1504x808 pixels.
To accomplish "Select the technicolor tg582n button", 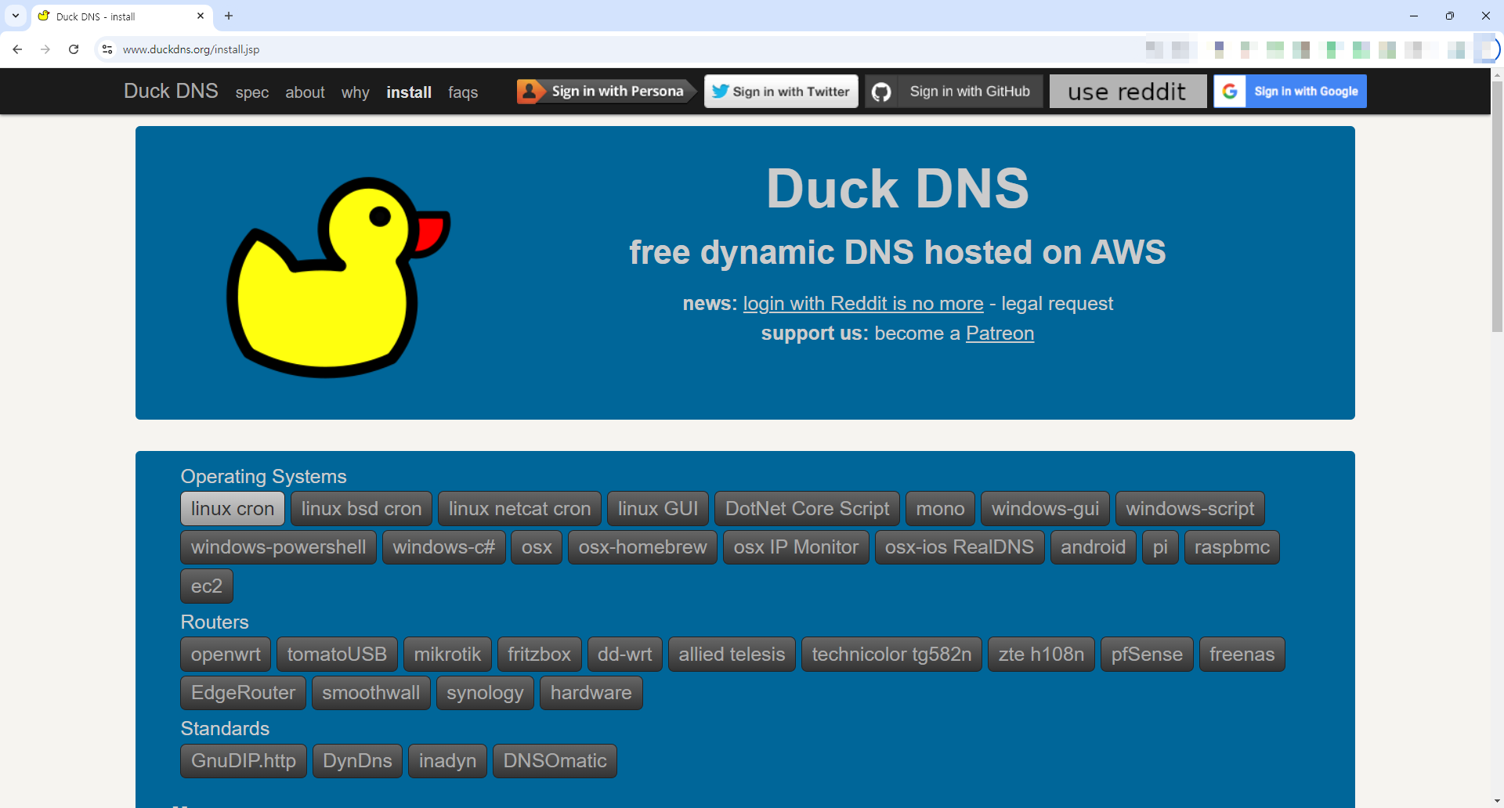I will [x=891, y=655].
